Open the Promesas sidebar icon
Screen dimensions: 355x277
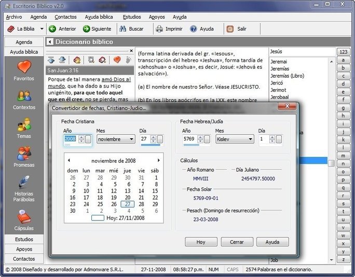point(24,154)
